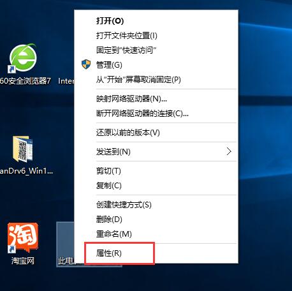Expand the 发送到 submenu arrow
Viewport: 292px width, 291px height.
(229, 151)
